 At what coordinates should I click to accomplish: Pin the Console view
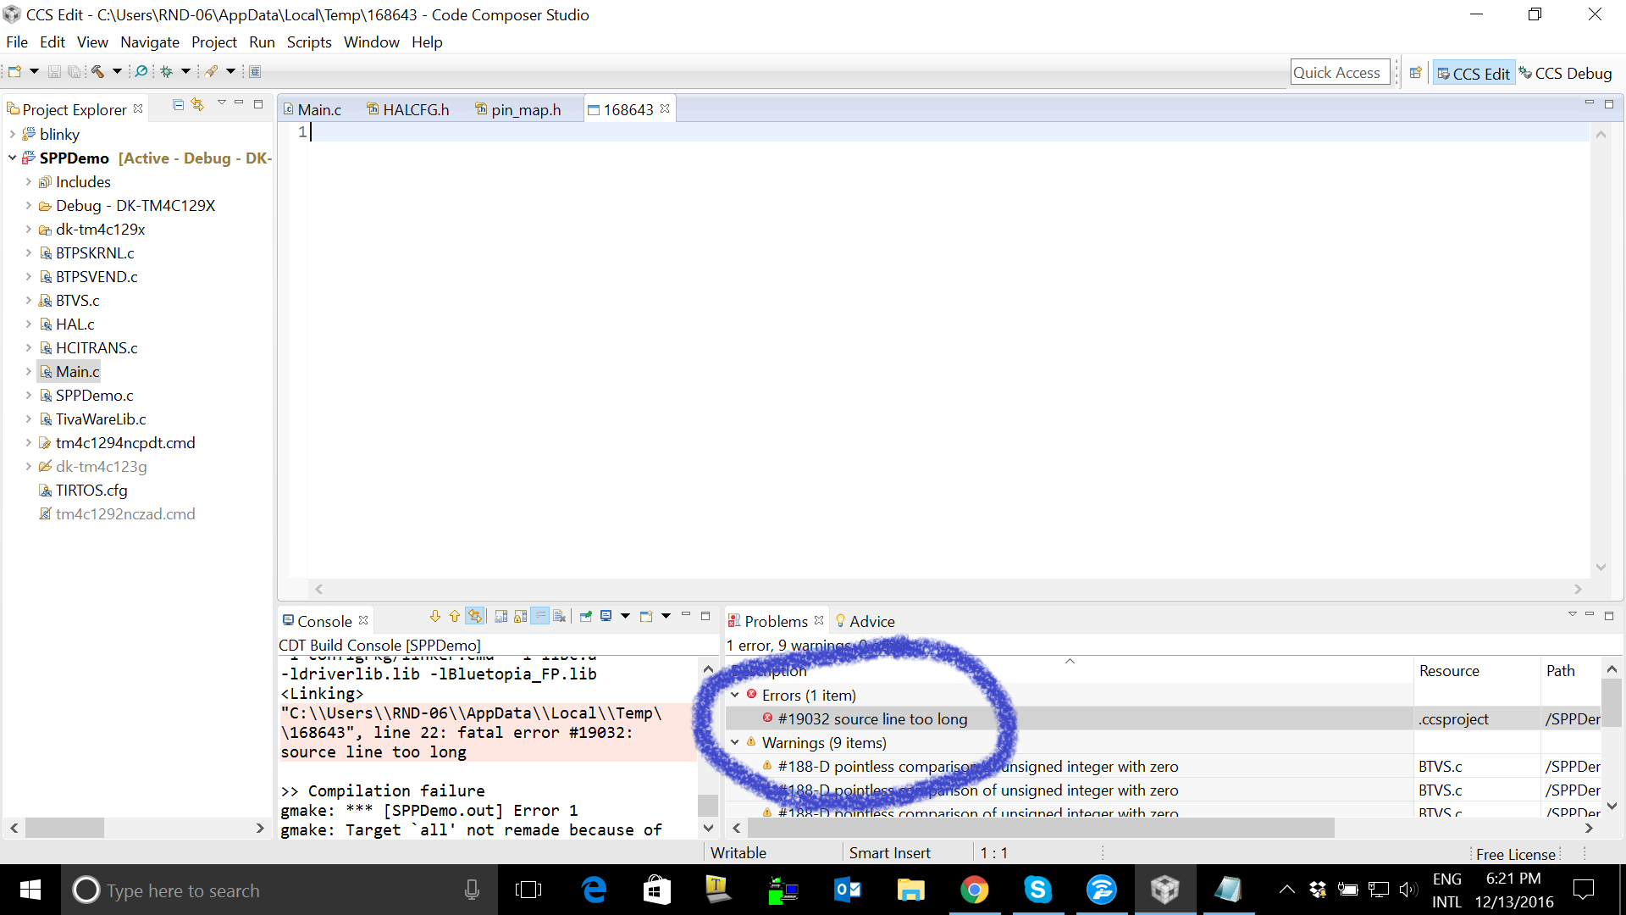(x=585, y=616)
